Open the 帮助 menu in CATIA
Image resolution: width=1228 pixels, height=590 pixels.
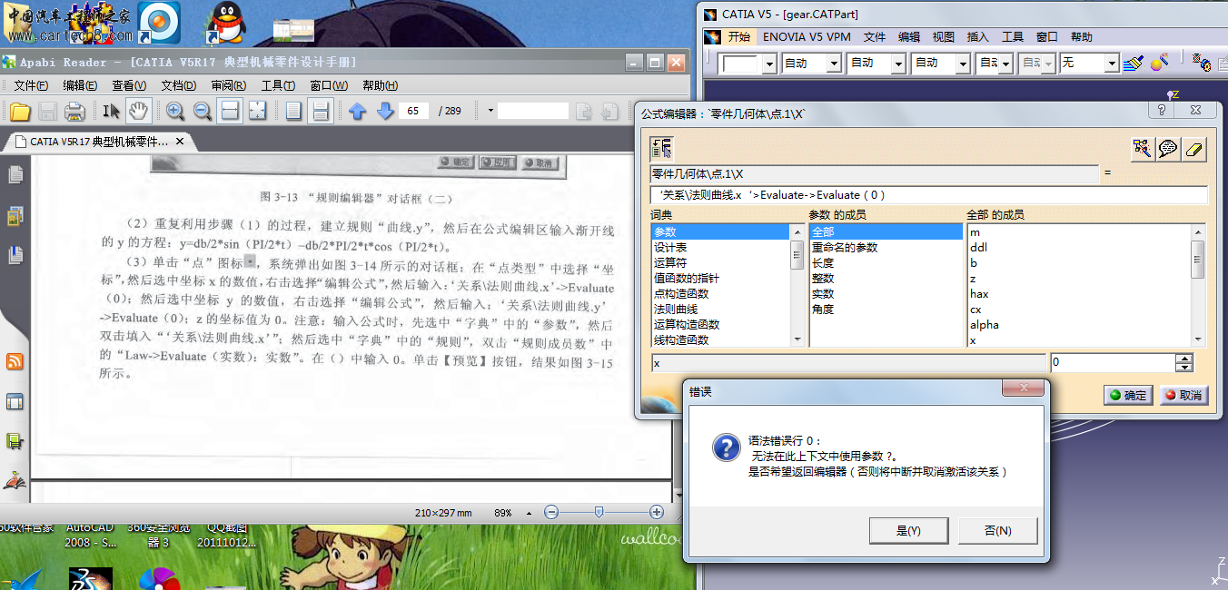click(x=1081, y=37)
